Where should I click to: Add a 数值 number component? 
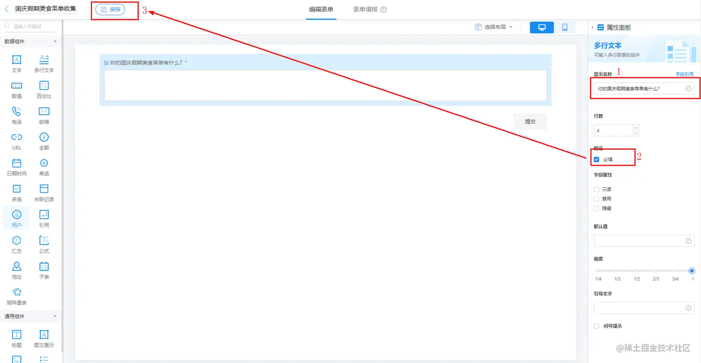click(x=17, y=90)
